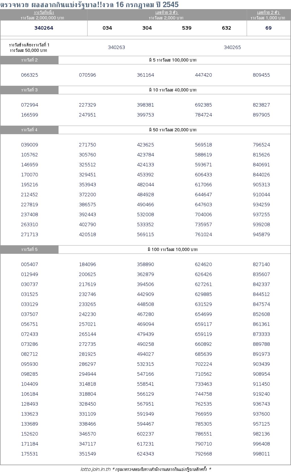Image resolution: width=291 pixels, height=472 pixels.
Task: Select the รางวัลที่ 3 section header
Action: coord(29,90)
